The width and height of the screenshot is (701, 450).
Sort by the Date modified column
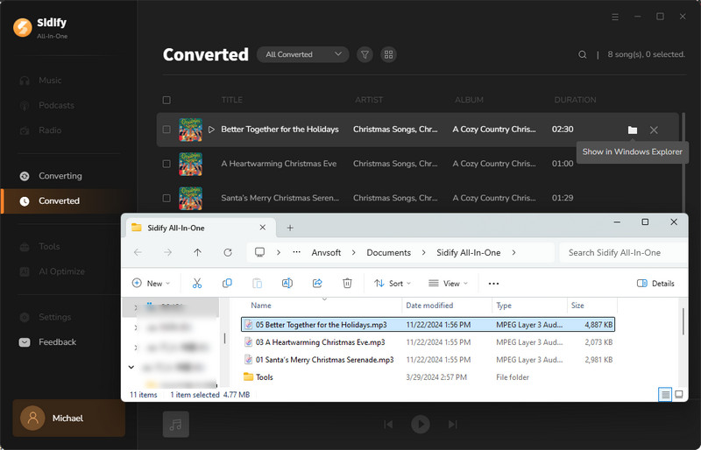coord(429,306)
